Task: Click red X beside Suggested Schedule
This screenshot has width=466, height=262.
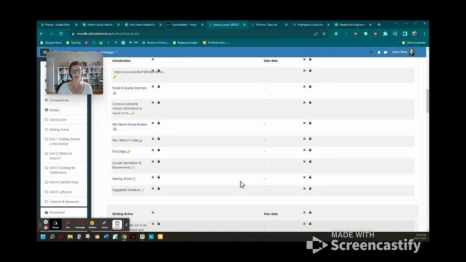Action: (153, 188)
